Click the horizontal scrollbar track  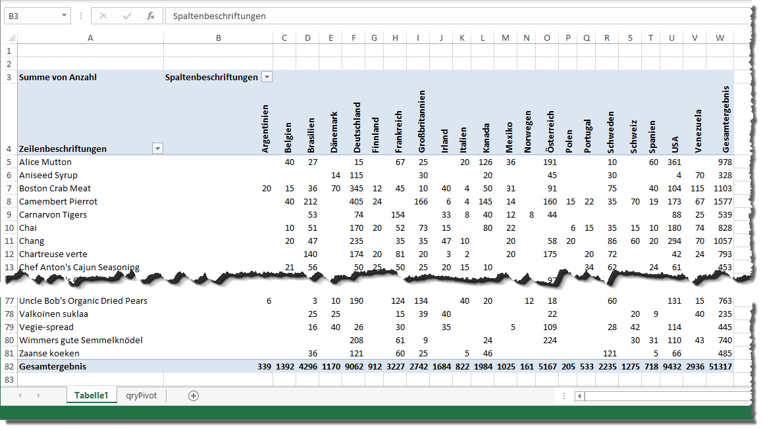665,396
